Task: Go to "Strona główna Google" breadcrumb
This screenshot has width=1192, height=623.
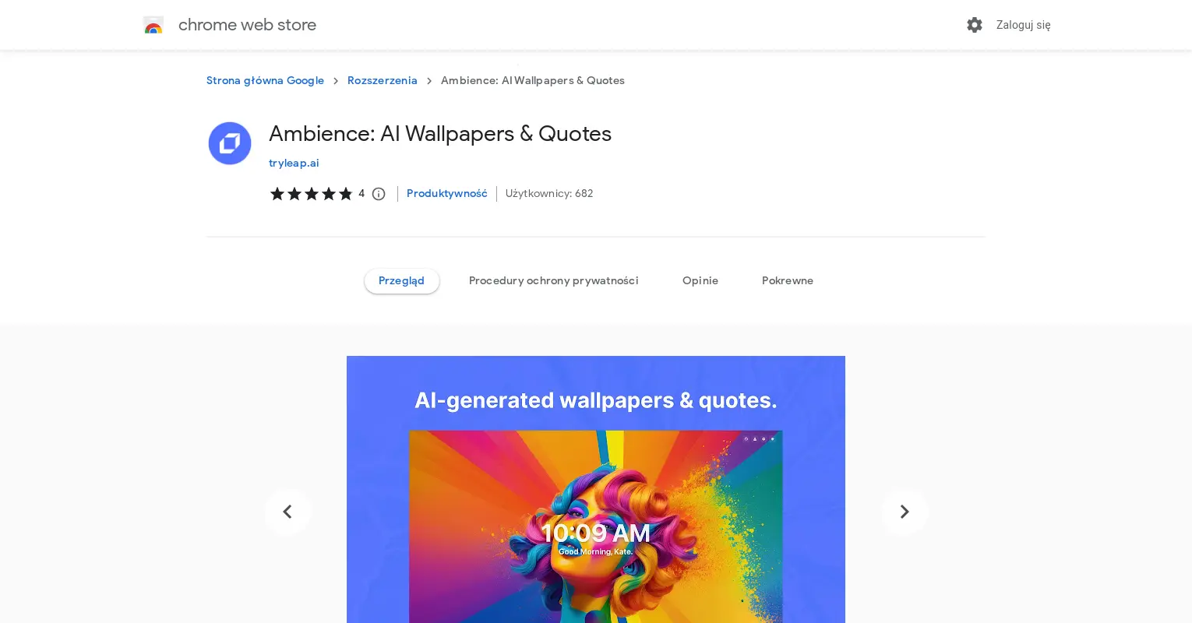Action: tap(265, 81)
